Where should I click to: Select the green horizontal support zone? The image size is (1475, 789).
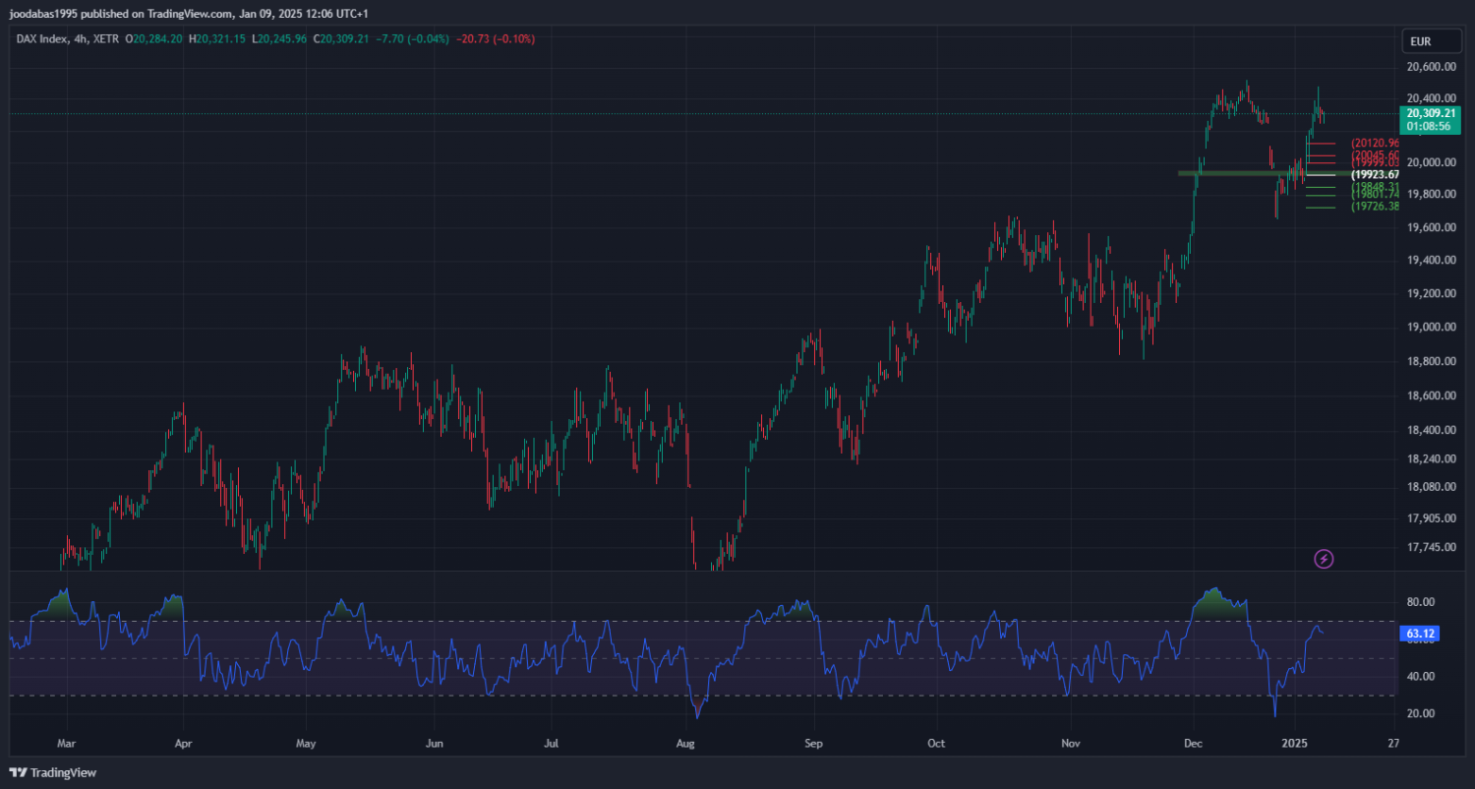coord(1239,173)
